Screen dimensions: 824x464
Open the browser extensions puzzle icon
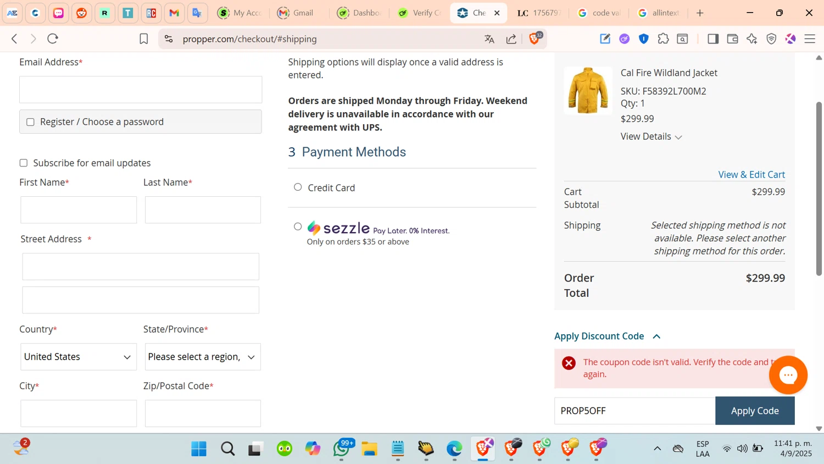[x=663, y=38]
